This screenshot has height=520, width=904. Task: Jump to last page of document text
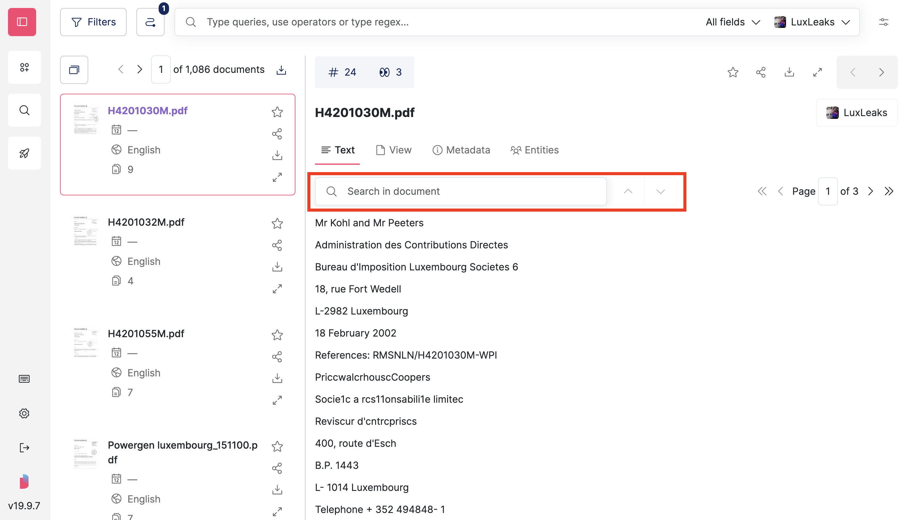pyautogui.click(x=889, y=191)
